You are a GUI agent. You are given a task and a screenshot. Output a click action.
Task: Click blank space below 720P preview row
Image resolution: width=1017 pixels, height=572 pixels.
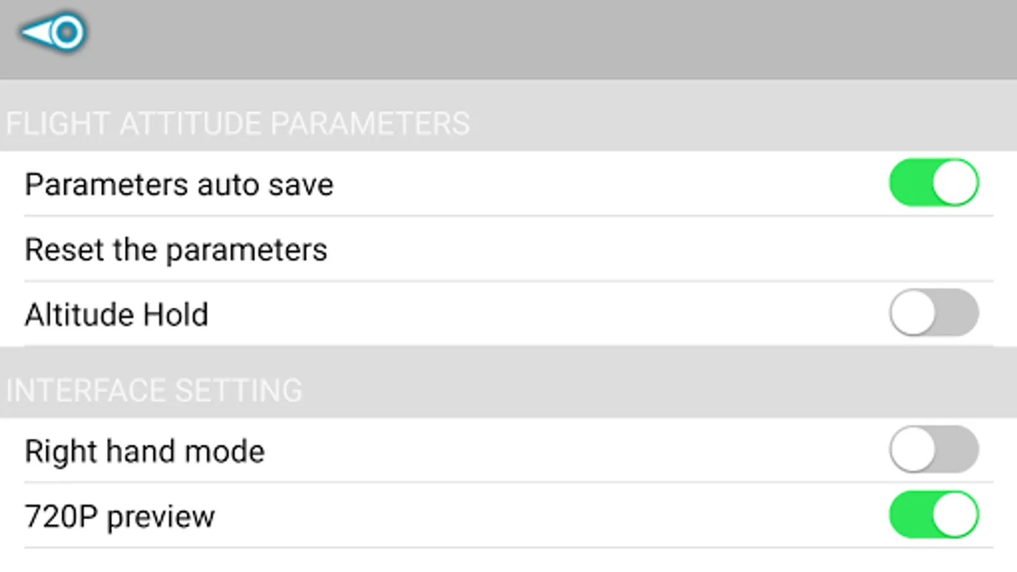(x=508, y=561)
